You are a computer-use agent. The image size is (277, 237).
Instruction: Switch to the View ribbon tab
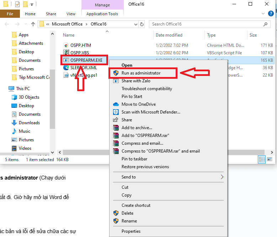pos(71,14)
